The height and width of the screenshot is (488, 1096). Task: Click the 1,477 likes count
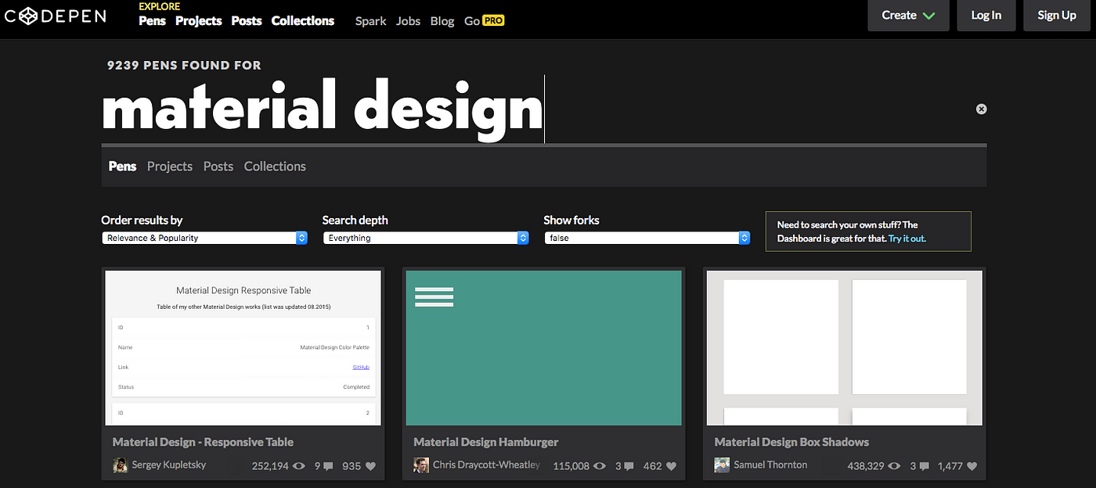point(950,466)
